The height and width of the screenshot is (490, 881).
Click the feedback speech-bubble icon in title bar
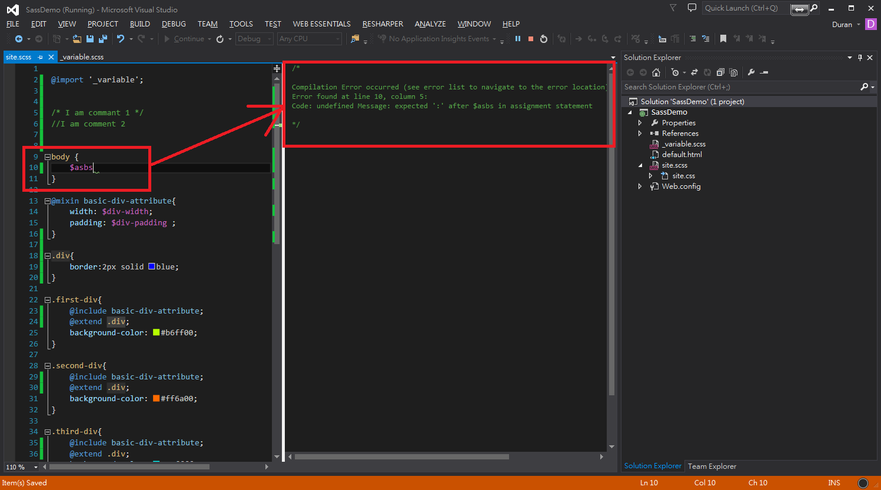(x=692, y=8)
